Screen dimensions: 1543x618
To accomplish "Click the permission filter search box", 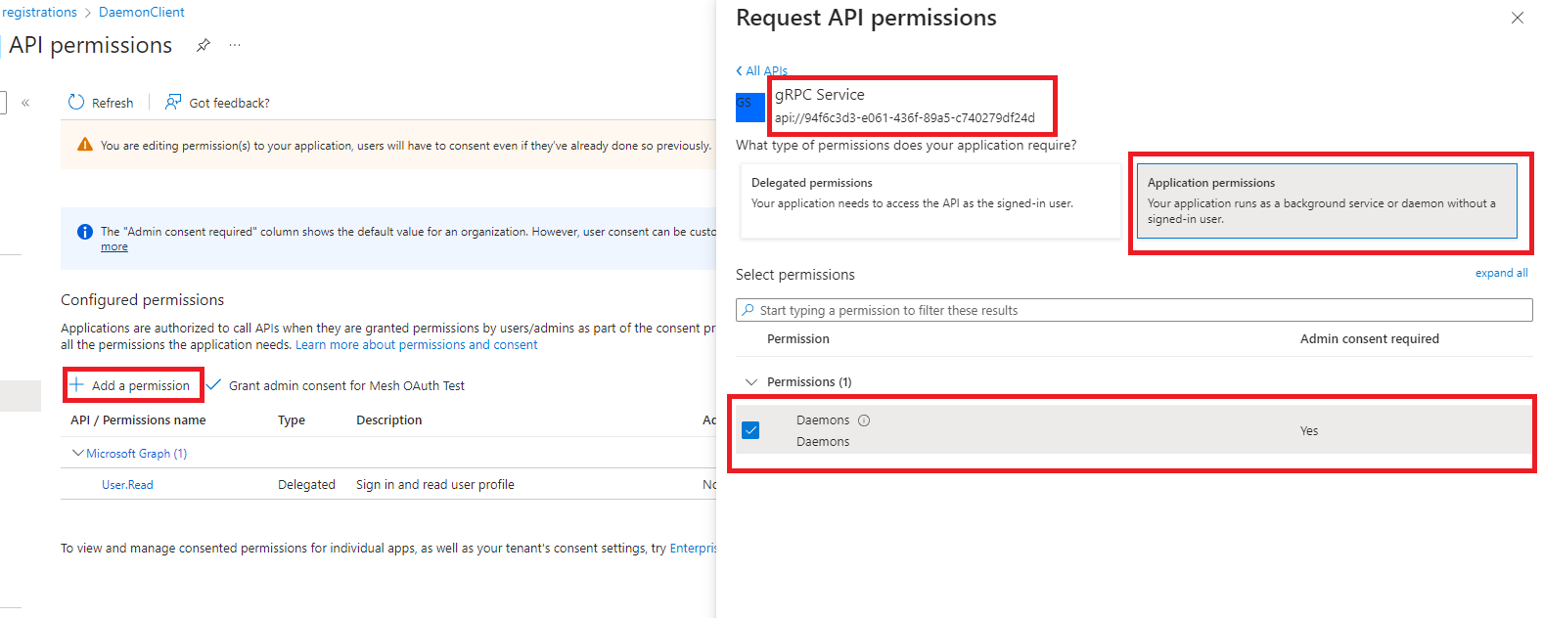I will click(x=1135, y=310).
